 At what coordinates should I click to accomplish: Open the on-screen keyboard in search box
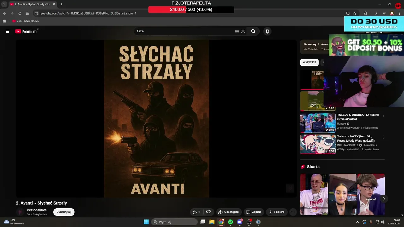pos(237,31)
